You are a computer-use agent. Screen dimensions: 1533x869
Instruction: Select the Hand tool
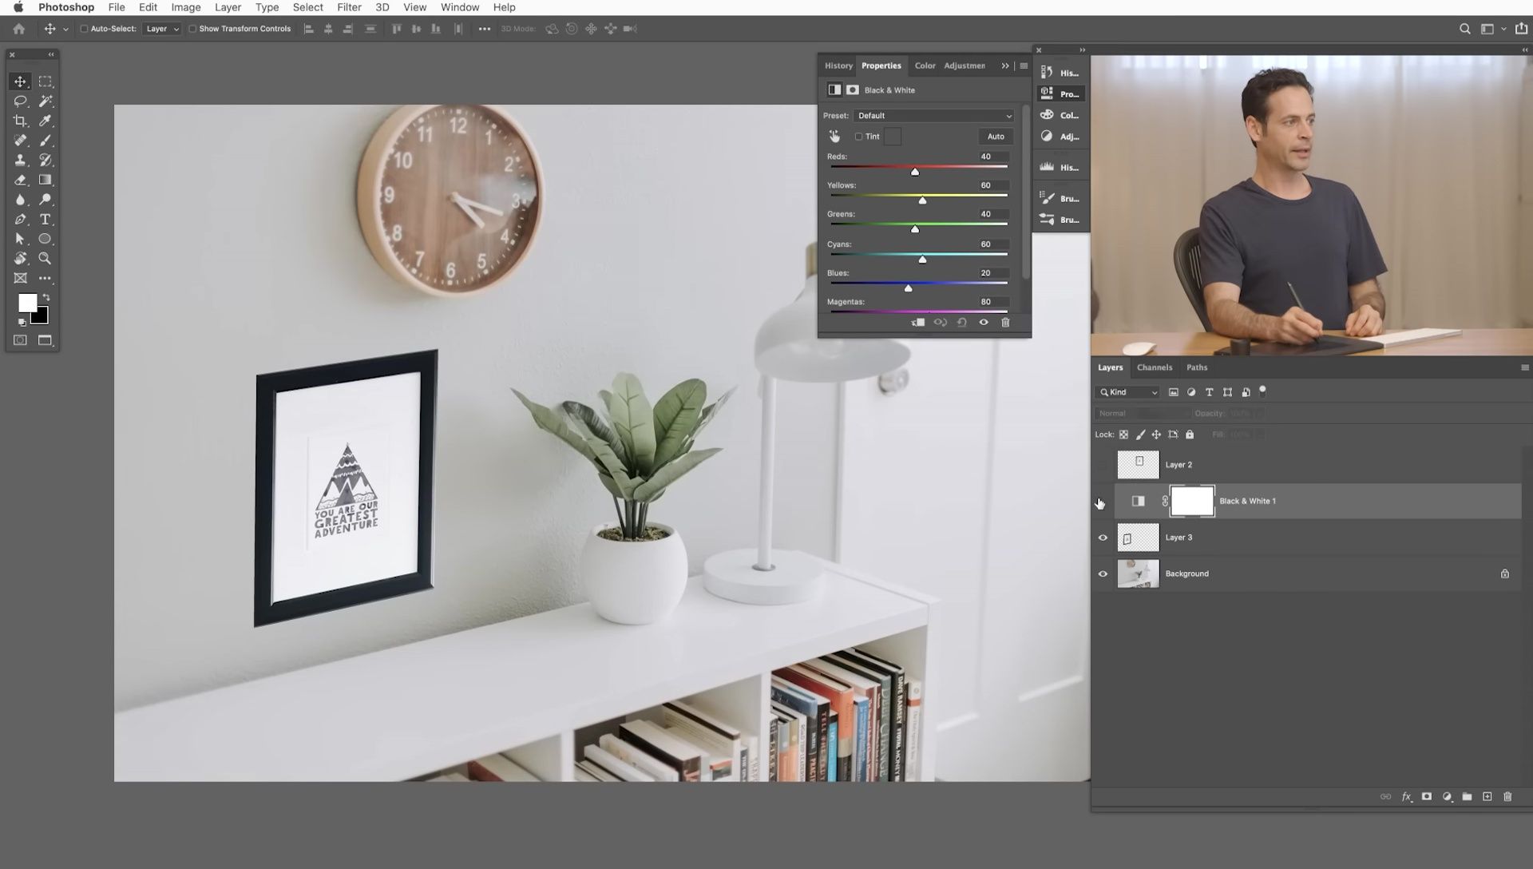[x=20, y=259]
